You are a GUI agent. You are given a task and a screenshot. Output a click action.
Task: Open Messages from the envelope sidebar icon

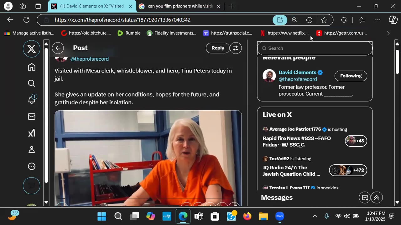(32, 117)
